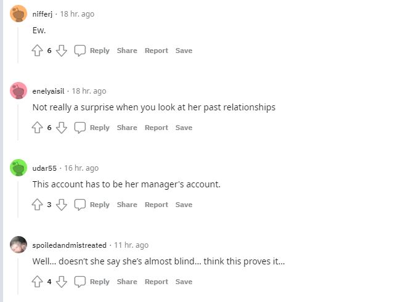Report spoiledandmistreated's comment
The width and height of the screenshot is (411, 302).
pyautogui.click(x=157, y=282)
